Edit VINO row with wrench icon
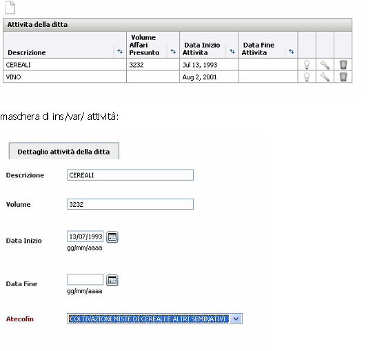 (x=325, y=77)
